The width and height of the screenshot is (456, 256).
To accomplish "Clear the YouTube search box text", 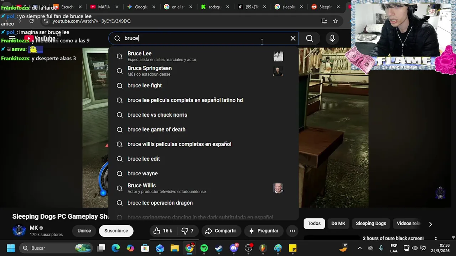I will click(293, 38).
